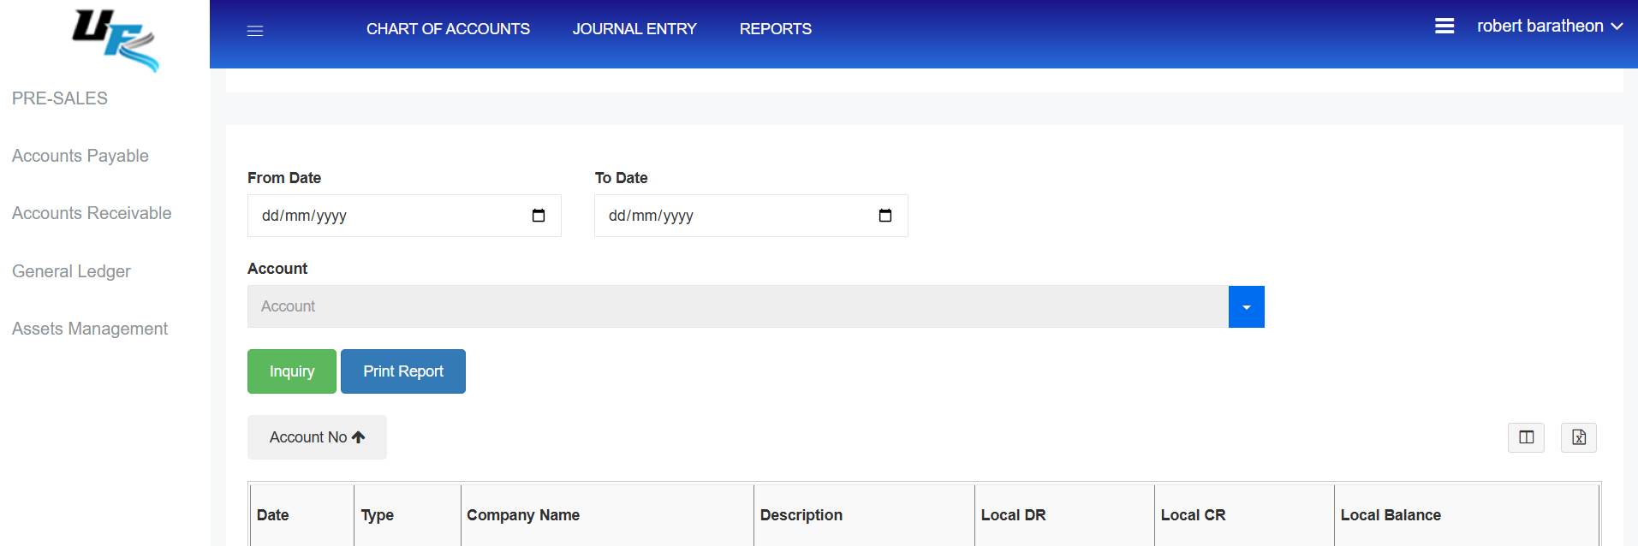Open Accounts Payable in sidebar
Viewport: 1638px width, 546px height.
point(80,156)
